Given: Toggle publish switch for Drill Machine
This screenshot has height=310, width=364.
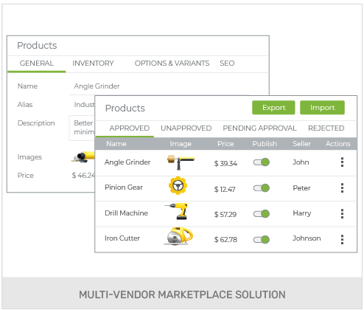Looking at the screenshot, I should pos(262,213).
